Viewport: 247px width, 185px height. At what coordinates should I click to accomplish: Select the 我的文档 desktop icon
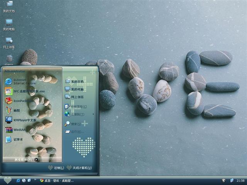coord(9,7)
